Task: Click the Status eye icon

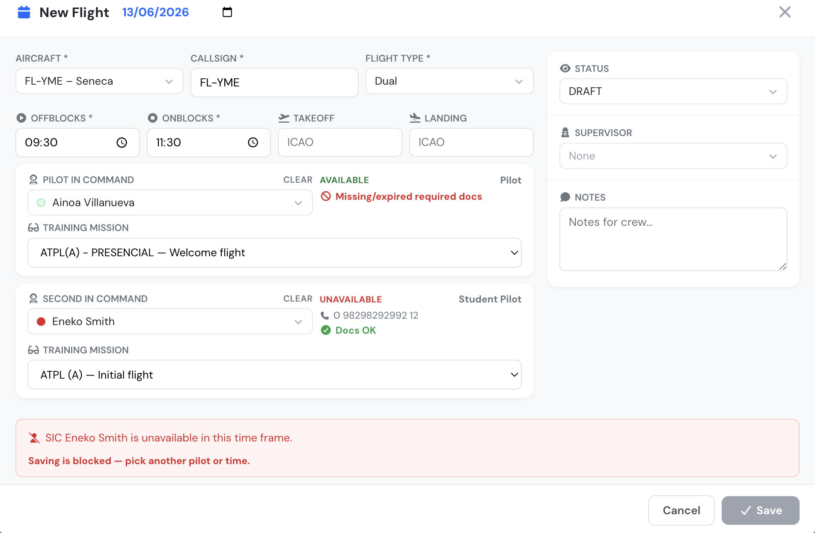Action: point(565,68)
